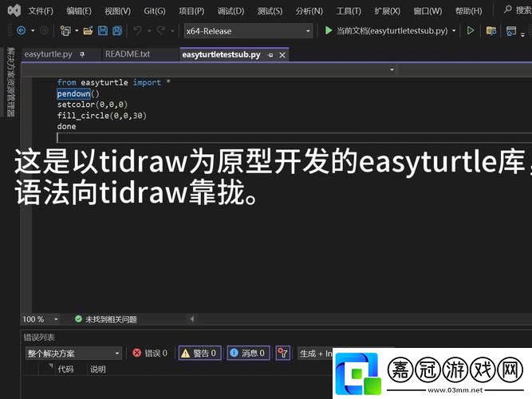The width and height of the screenshot is (532, 399).
Task: Sort by the 说明 column header
Action: tap(98, 369)
